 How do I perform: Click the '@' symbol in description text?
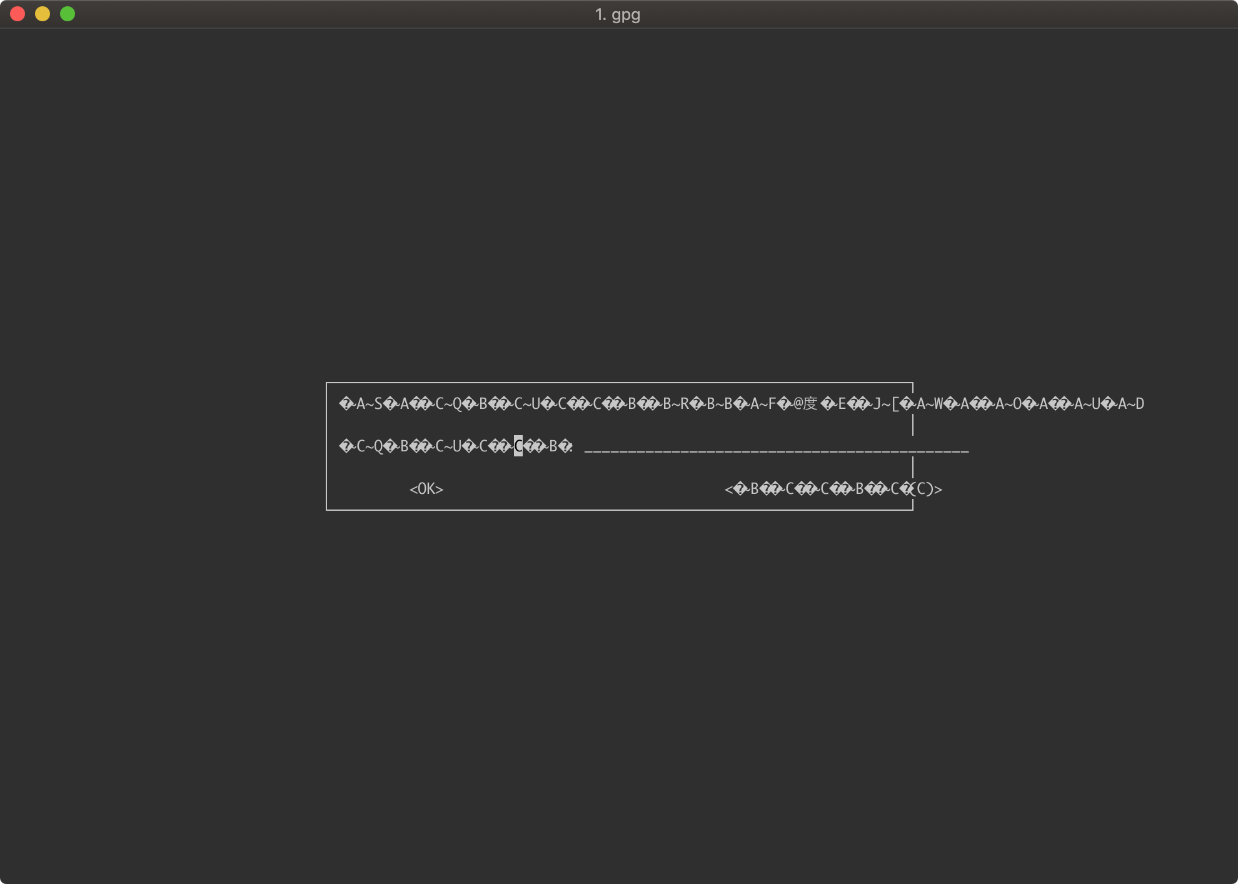click(x=798, y=404)
